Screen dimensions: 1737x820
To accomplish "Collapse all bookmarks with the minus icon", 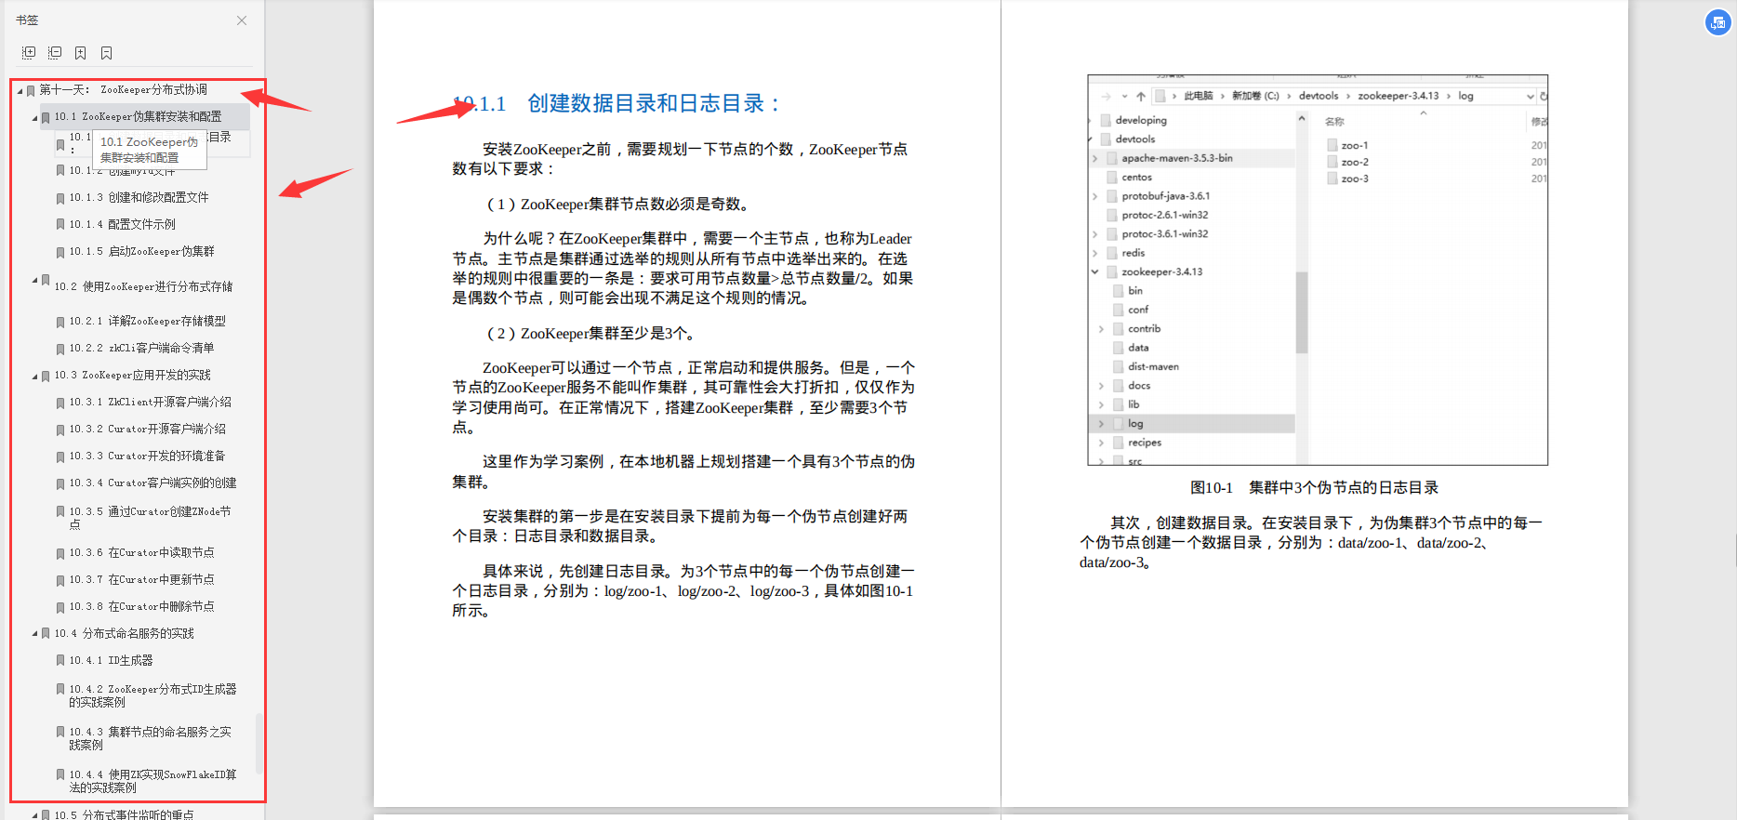I will [55, 53].
